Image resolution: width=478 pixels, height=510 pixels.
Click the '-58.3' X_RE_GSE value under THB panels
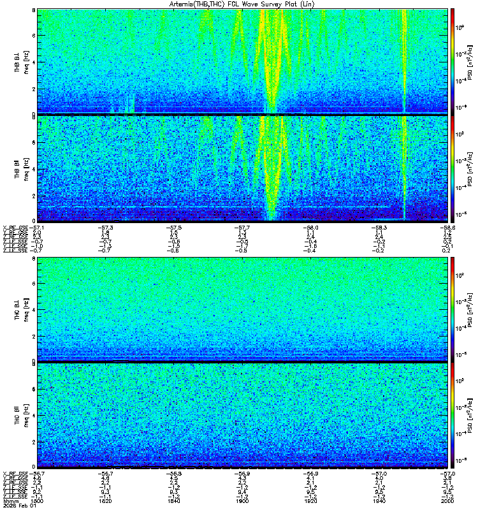click(x=379, y=228)
